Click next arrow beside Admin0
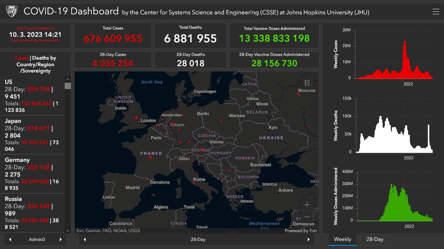The width and height of the screenshot is (444, 249). pyautogui.click(x=61, y=239)
